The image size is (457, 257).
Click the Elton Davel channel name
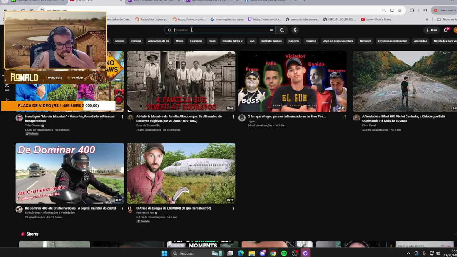click(x=369, y=126)
